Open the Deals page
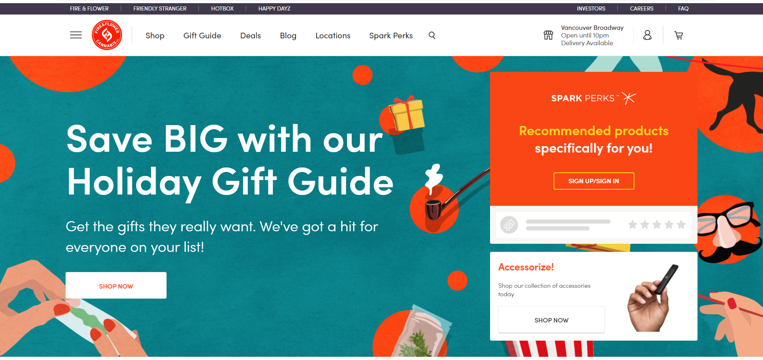The height and width of the screenshot is (360, 763). [x=251, y=36]
